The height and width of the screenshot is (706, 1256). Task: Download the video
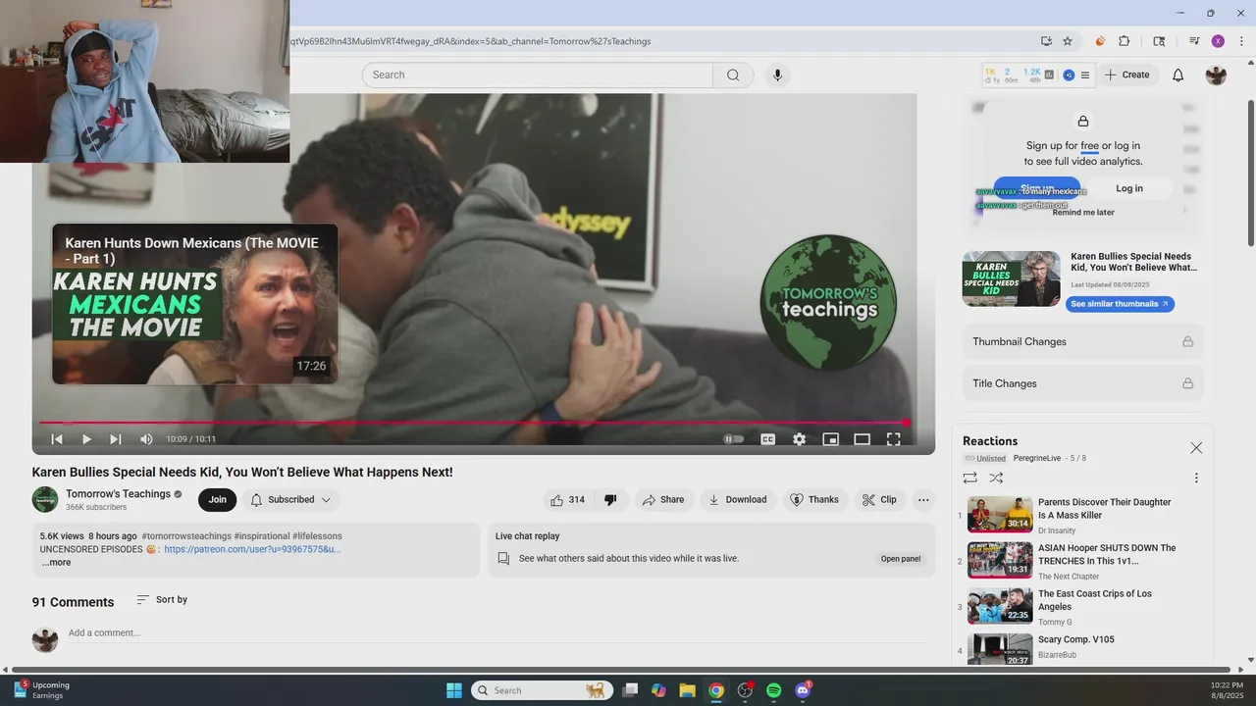[x=738, y=500]
